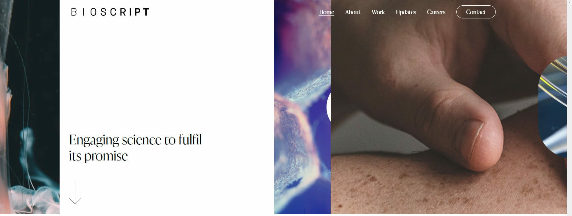The image size is (572, 216).
Task: Click the outlined Contact button
Action: 476,12
